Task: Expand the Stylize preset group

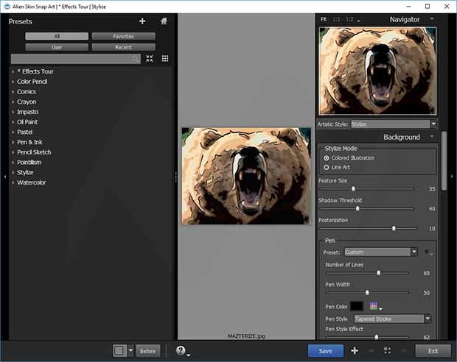Action: [13, 173]
